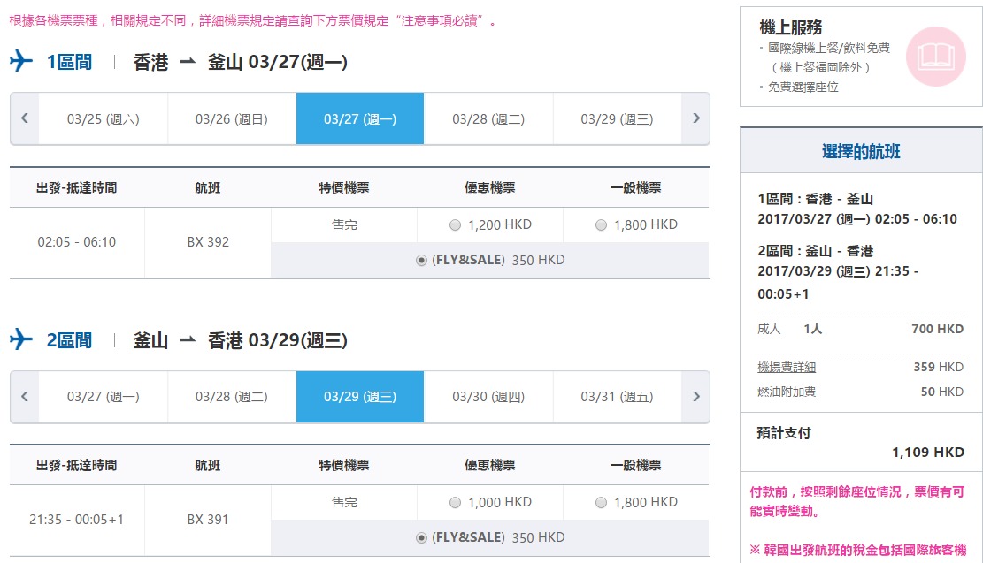
Task: Select return date tab 03/28 (週二)
Action: [232, 397]
